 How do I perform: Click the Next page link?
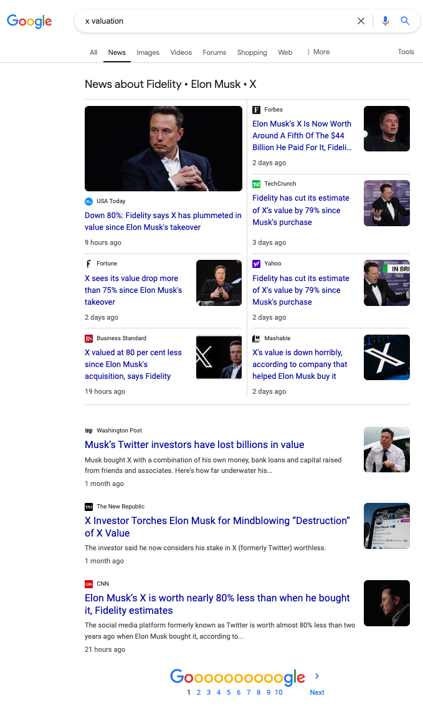[x=317, y=692]
